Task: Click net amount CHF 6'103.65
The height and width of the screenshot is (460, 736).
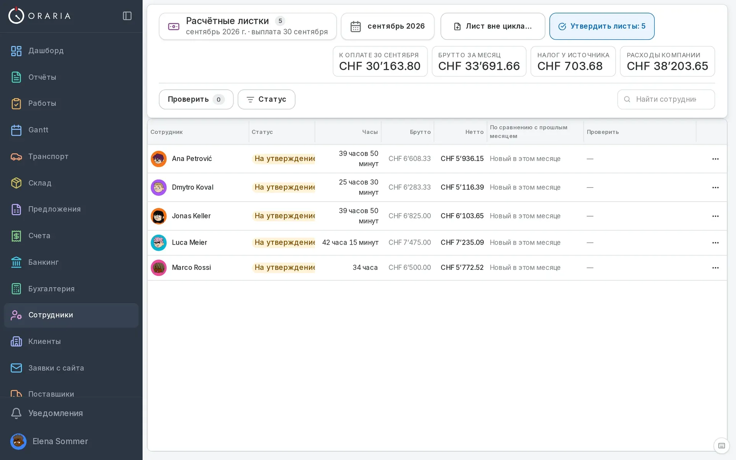Action: pos(462,216)
